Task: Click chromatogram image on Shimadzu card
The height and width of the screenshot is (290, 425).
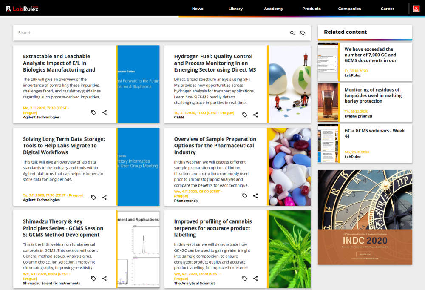Action: click(x=139, y=249)
